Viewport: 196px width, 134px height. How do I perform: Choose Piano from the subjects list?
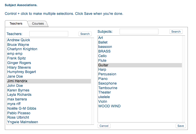[103, 79]
